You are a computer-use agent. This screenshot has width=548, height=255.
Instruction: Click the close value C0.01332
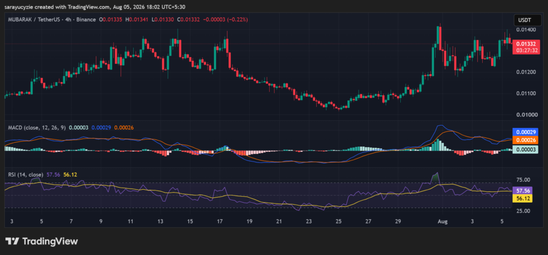point(188,20)
